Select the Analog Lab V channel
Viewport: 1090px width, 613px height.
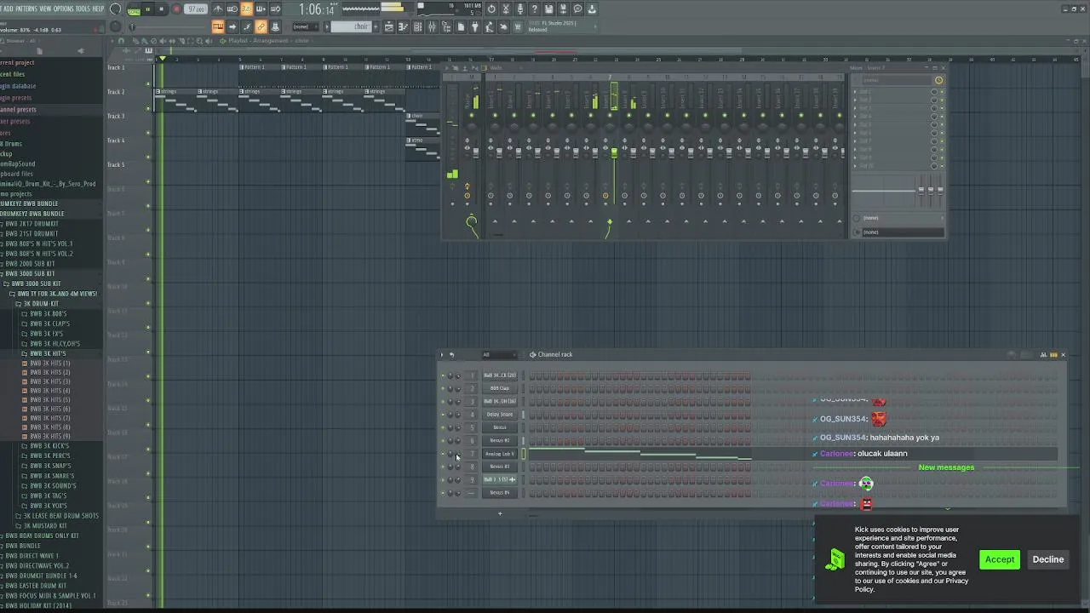(500, 454)
